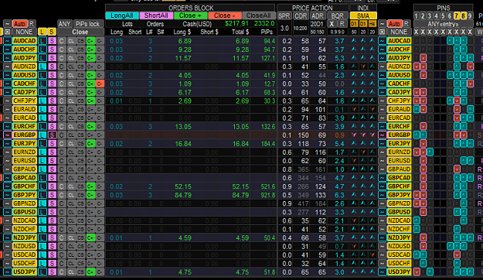
Task: Click pink S button for EURGBP row
Action: click(52, 135)
